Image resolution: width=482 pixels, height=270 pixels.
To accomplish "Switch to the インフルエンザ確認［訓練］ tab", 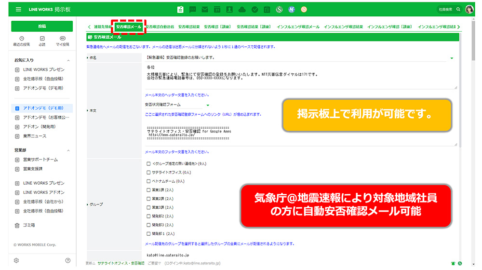I will pos(390,27).
